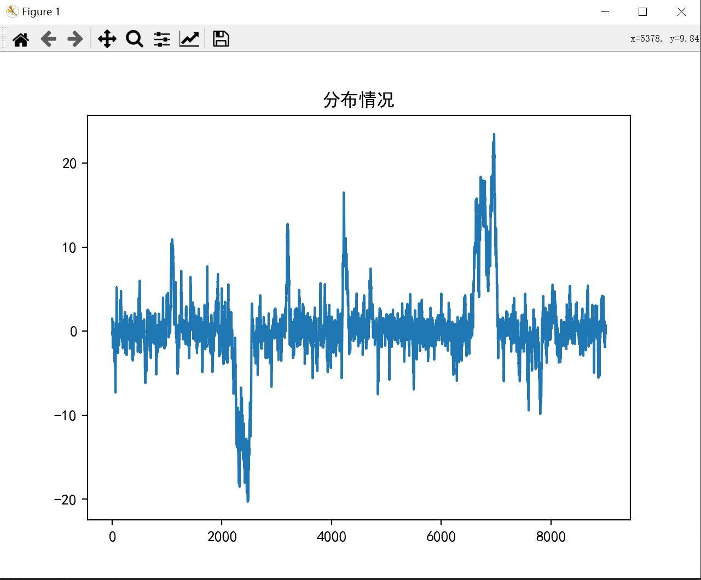Close the Figure 1 window
The image size is (701, 580).
pyautogui.click(x=681, y=11)
